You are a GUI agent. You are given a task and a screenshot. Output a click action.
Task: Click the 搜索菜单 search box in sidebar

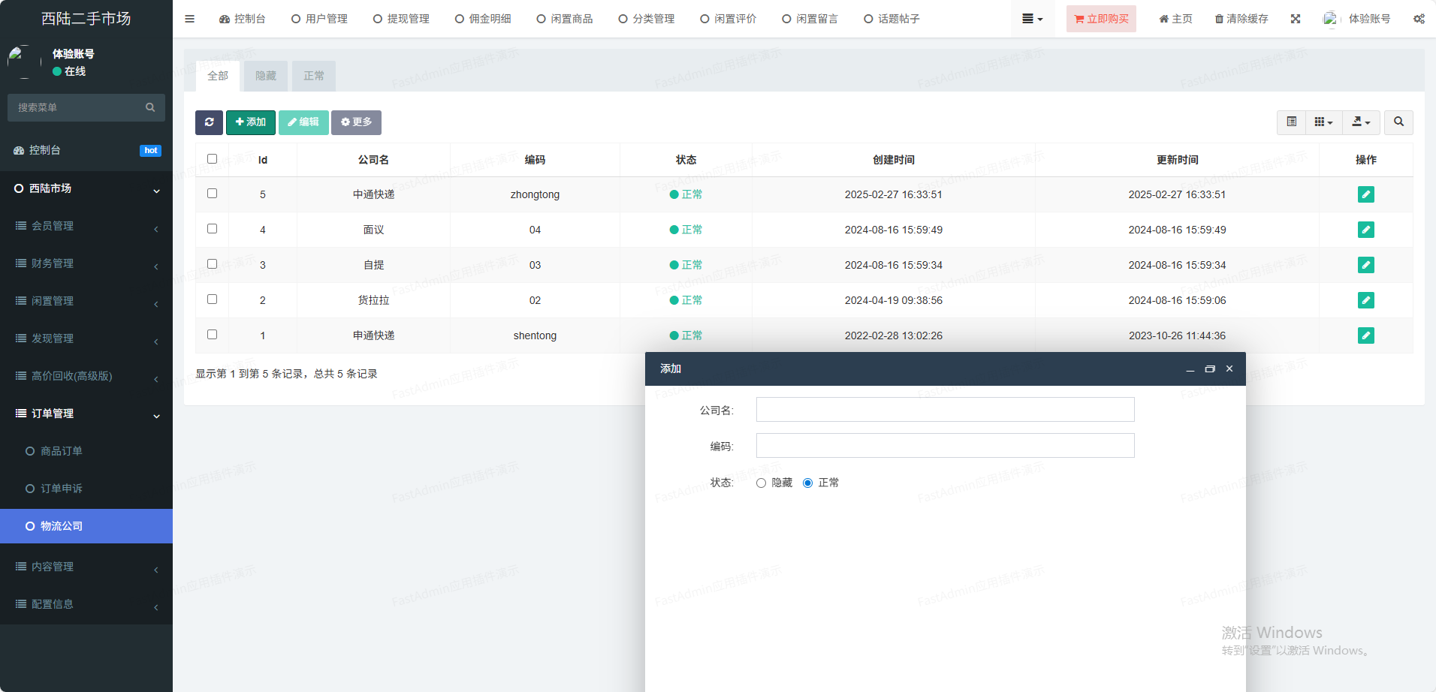point(79,107)
